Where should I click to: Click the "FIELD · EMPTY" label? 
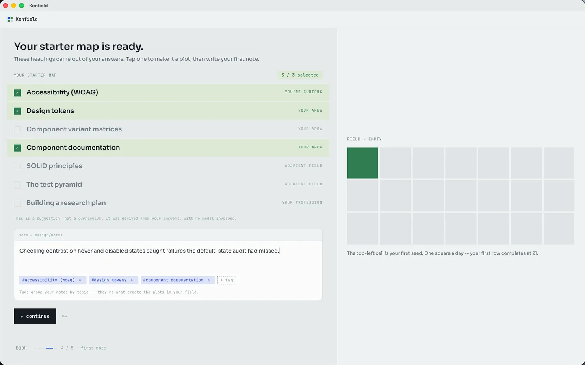click(364, 139)
